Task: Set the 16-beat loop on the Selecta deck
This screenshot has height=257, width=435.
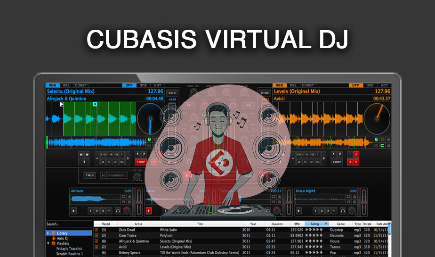Action: click(122, 162)
